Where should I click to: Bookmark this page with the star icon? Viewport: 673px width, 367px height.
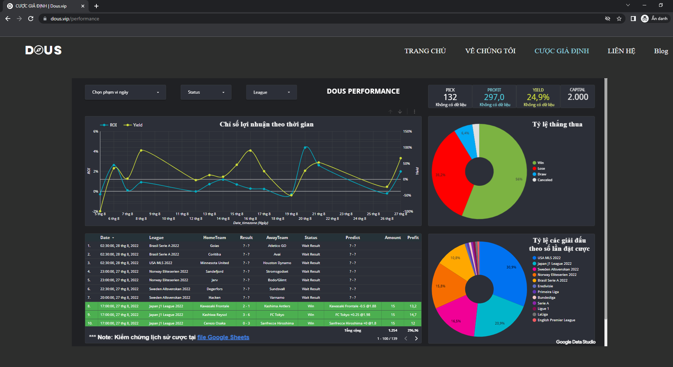click(x=619, y=19)
